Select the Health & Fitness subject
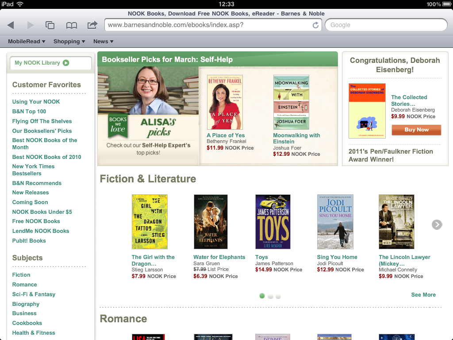The width and height of the screenshot is (453, 340). click(x=34, y=333)
